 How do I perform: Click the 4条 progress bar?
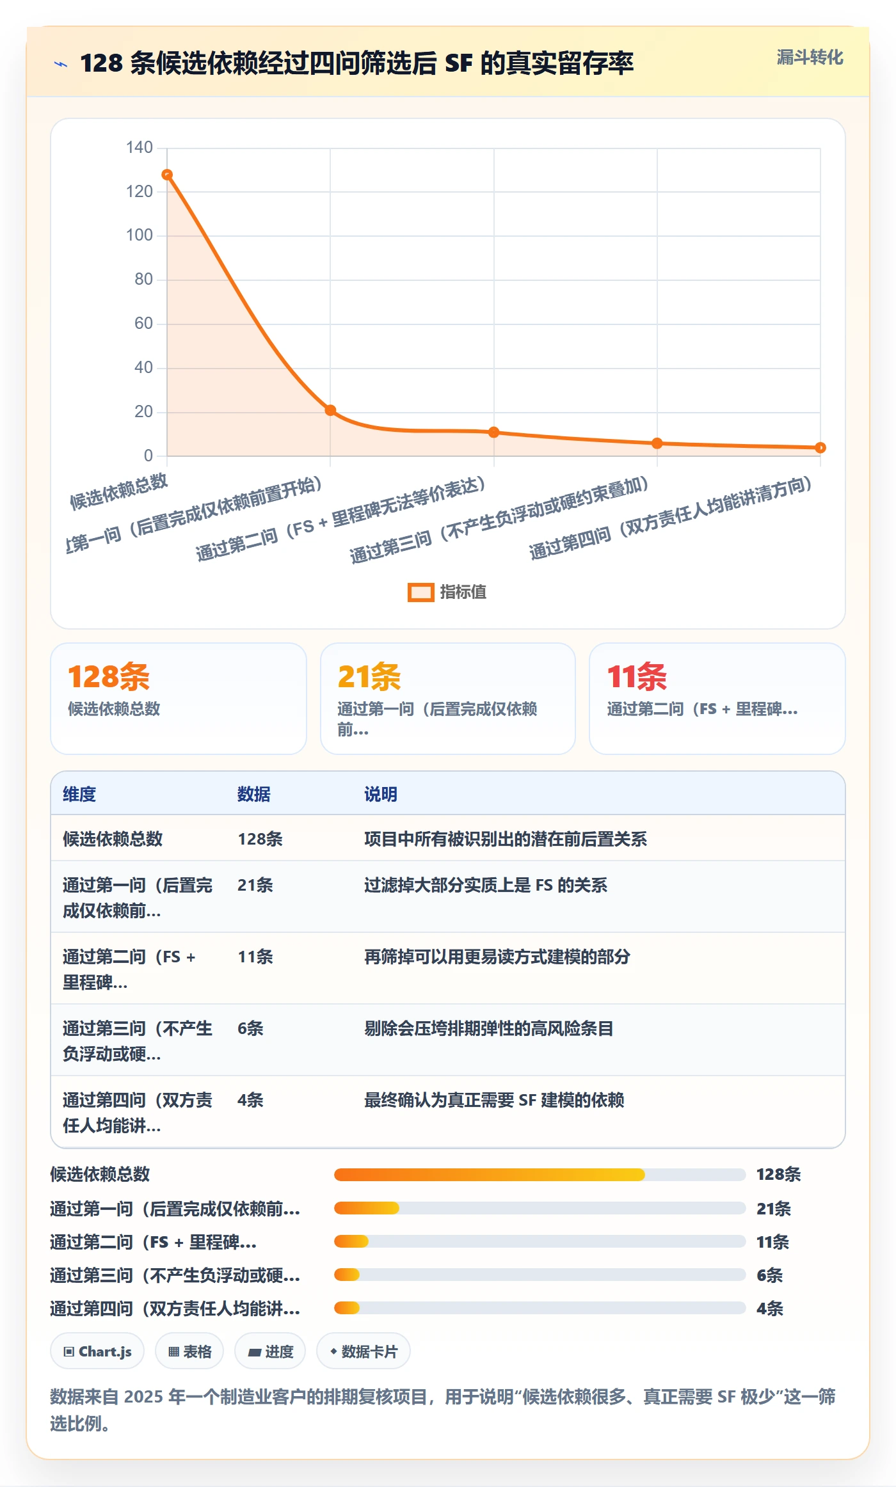(x=540, y=1308)
